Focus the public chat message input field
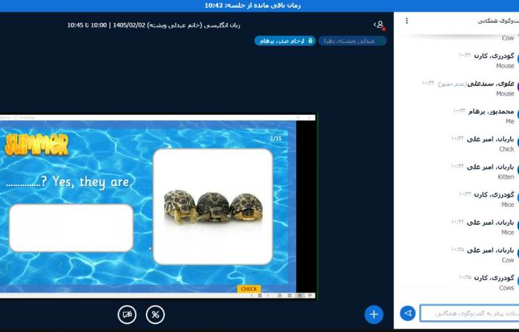The image size is (519, 332). click(x=469, y=313)
